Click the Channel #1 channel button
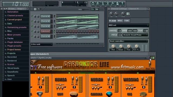This screenshot has height=97, width=173. click(x=45, y=16)
